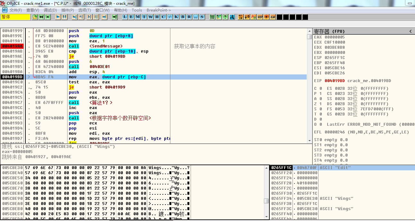
Task: Open the 查看(V) menu
Action: (x=32, y=10)
